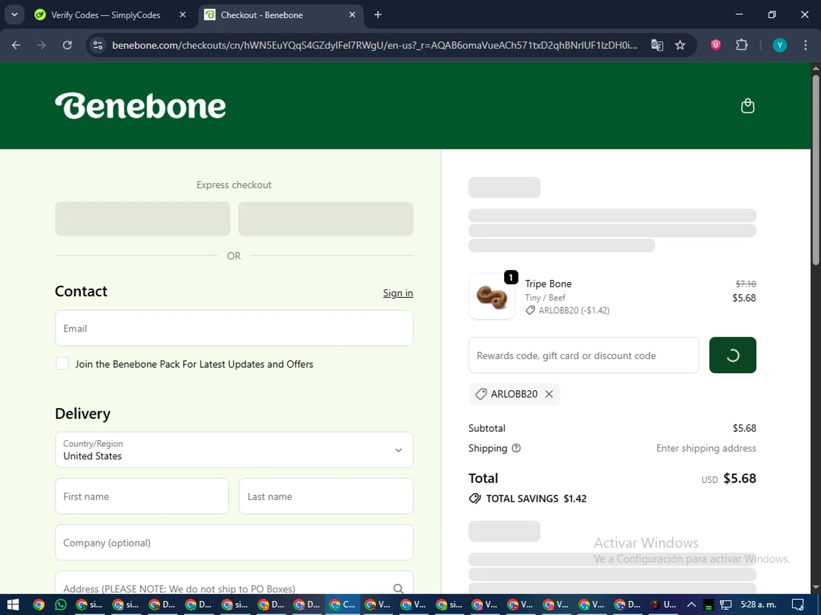This screenshot has width=821, height=615.
Task: Open the tab search dropdown arrow
Action: coord(14,15)
